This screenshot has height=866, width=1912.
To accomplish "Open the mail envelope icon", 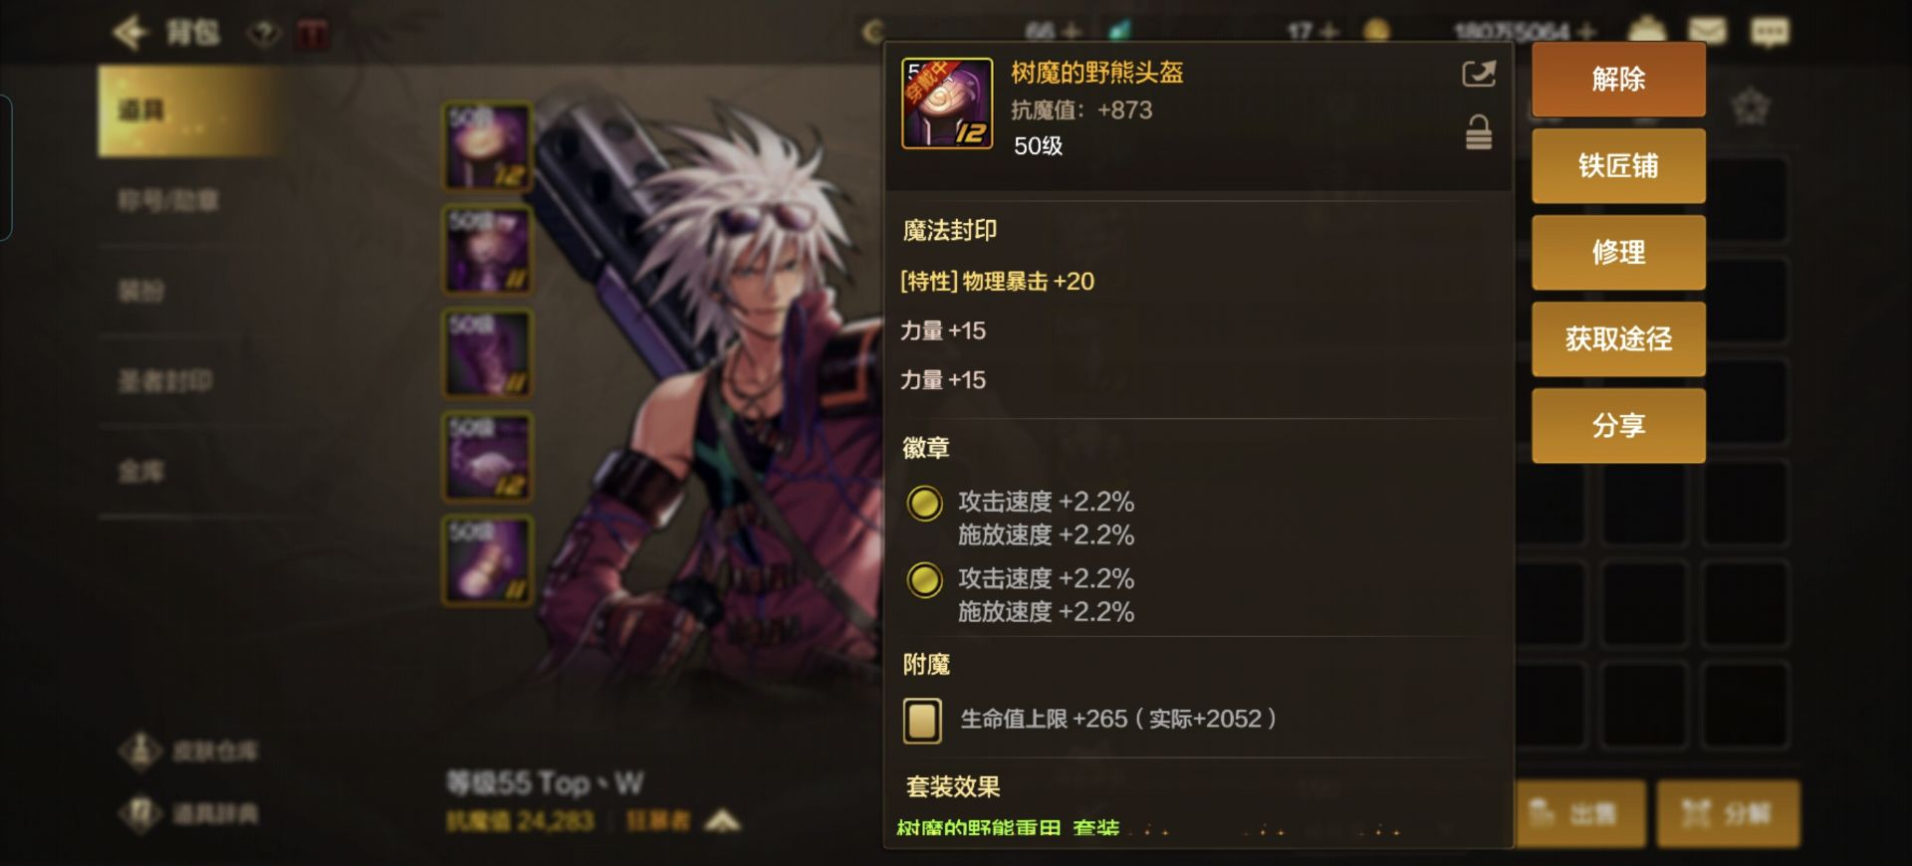I will click(x=1707, y=32).
